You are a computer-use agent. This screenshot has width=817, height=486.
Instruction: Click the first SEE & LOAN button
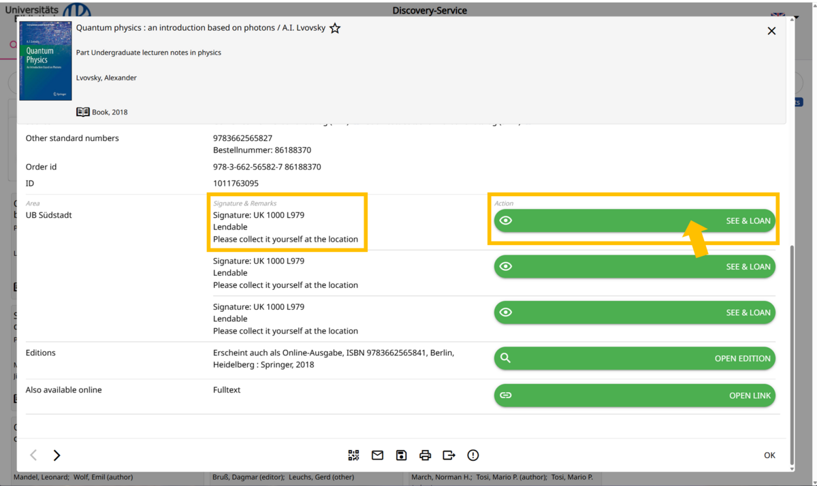click(x=634, y=221)
